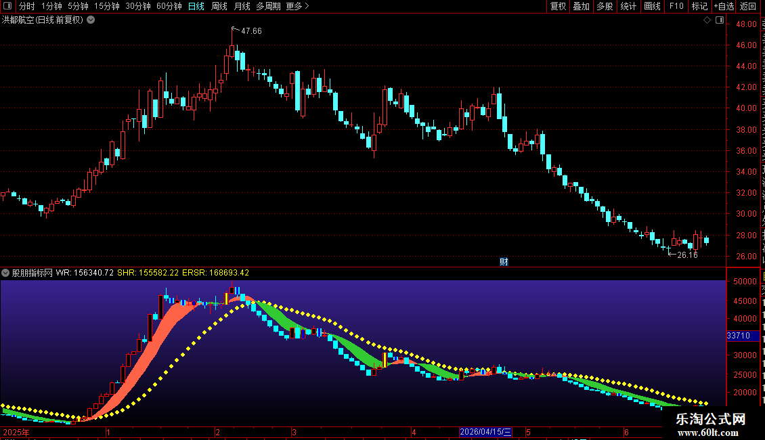This screenshot has height=440, width=765.
Task: Click the 洪都航空(日线.前复权) chart title
Action: tap(43, 20)
